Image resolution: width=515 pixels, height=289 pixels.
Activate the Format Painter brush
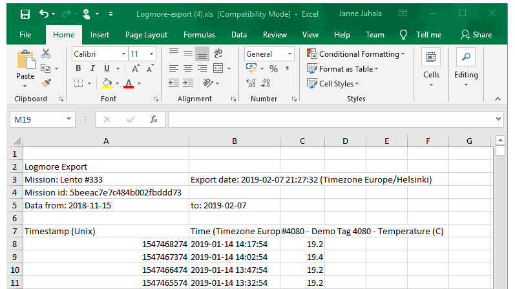tap(46, 83)
